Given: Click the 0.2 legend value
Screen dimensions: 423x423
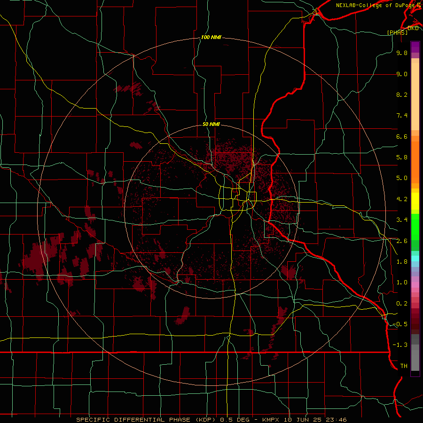Looking at the screenshot, I should (402, 304).
